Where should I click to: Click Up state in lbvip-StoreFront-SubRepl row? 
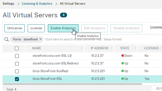tap(125, 71)
